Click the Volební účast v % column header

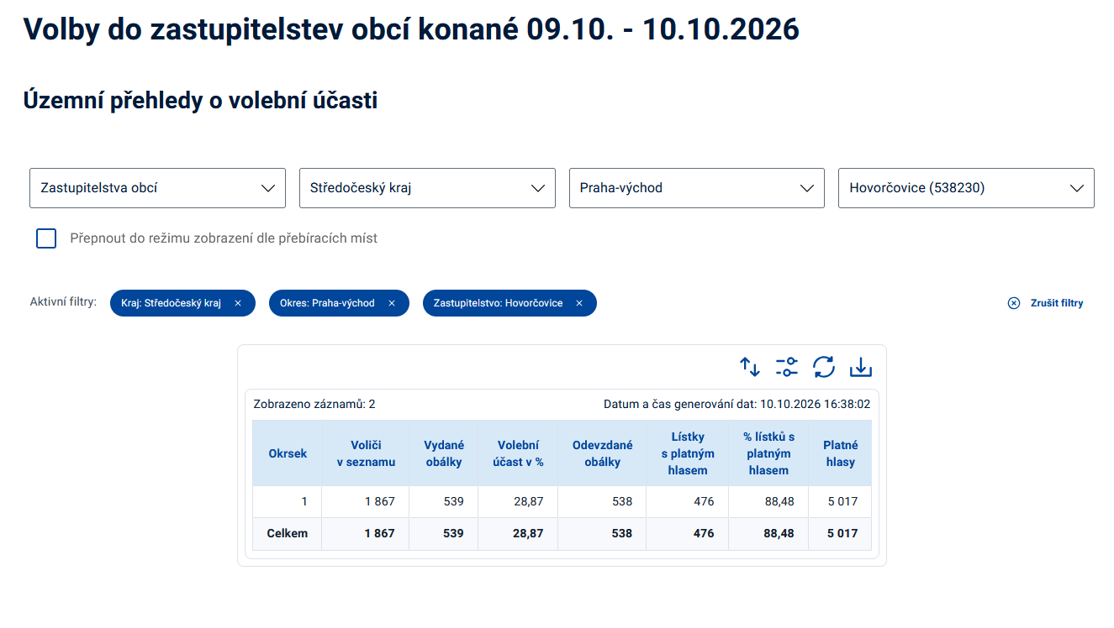[518, 453]
